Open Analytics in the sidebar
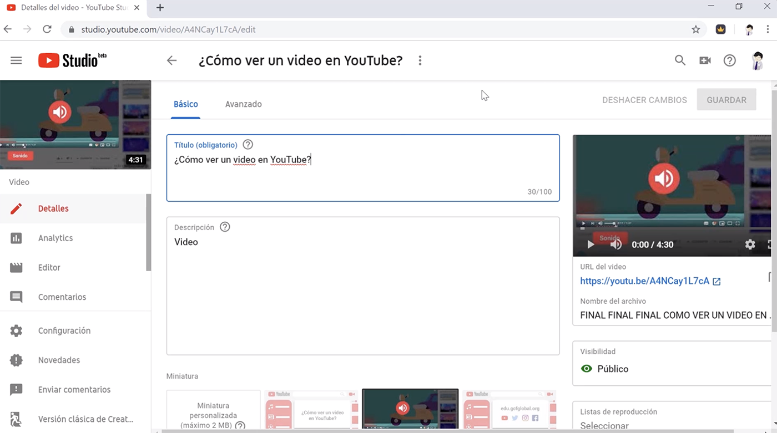Viewport: 777px width, 433px height. pyautogui.click(x=73, y=238)
